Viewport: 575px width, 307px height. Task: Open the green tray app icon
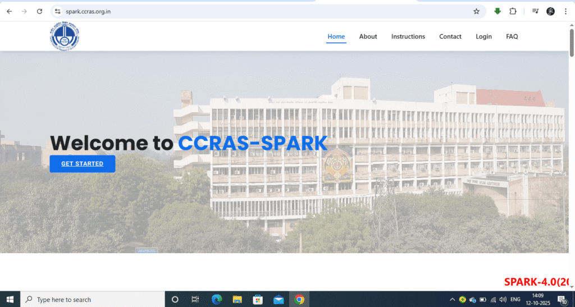463,299
